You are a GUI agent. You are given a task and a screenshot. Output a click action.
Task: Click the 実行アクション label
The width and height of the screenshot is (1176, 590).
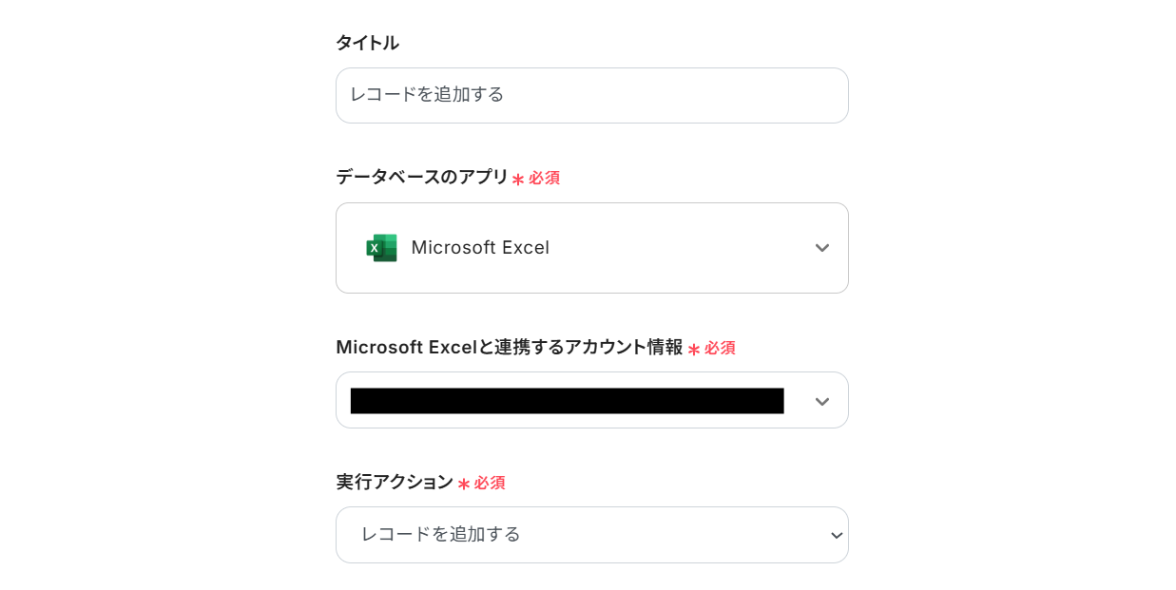pos(395,482)
